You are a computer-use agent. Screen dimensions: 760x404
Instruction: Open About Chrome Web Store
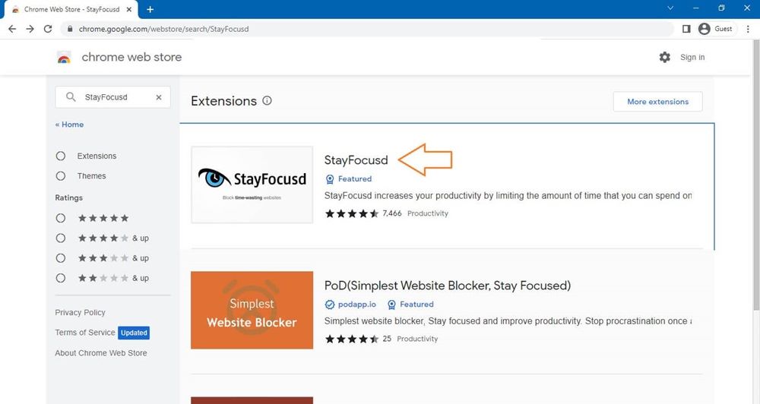point(101,353)
